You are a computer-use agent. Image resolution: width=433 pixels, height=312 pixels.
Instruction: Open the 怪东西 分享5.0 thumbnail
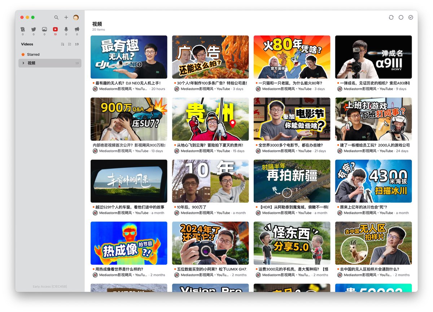(292, 243)
